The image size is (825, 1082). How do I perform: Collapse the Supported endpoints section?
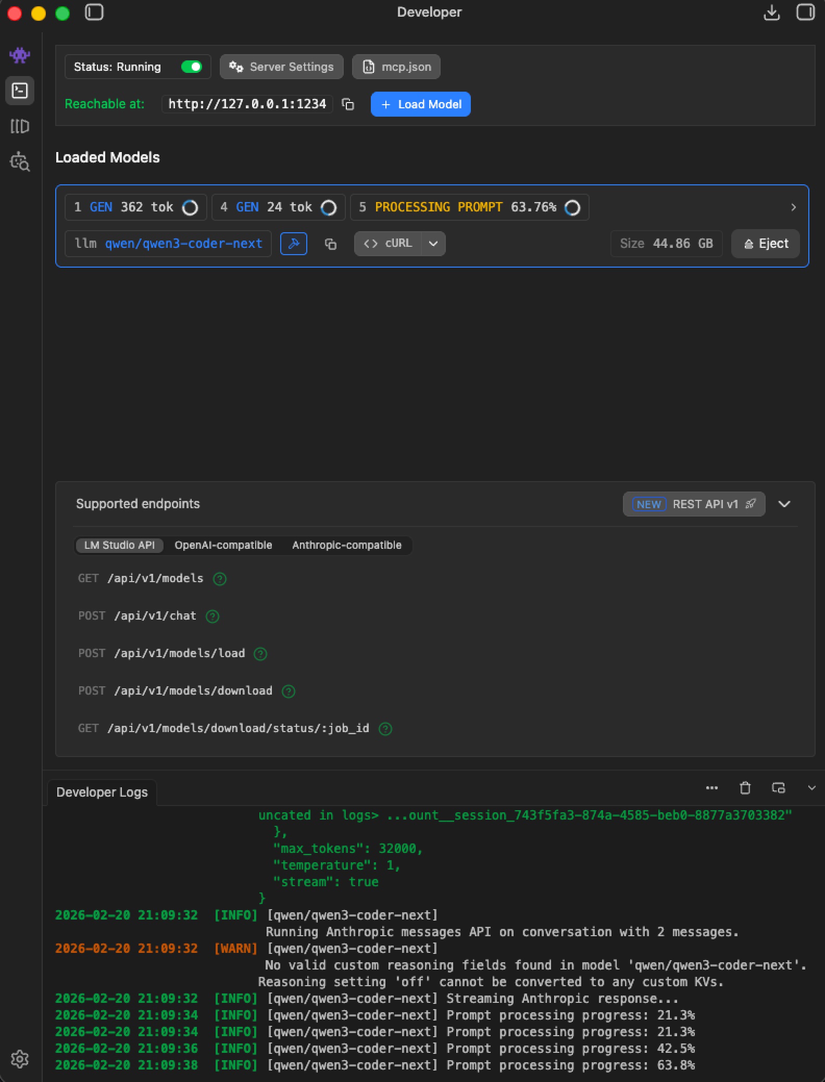click(x=784, y=504)
